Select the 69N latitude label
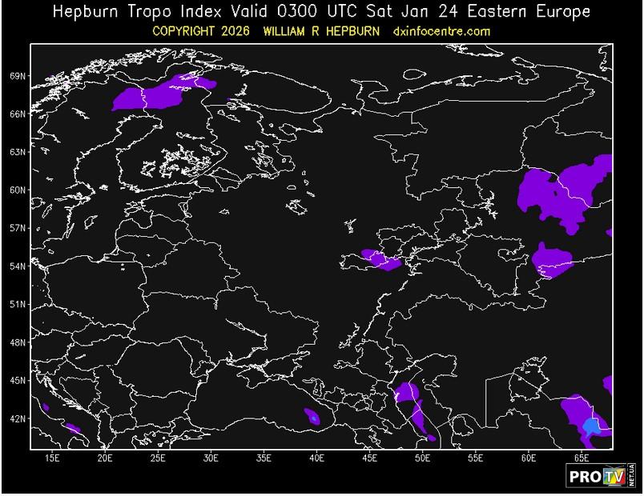 (x=18, y=76)
